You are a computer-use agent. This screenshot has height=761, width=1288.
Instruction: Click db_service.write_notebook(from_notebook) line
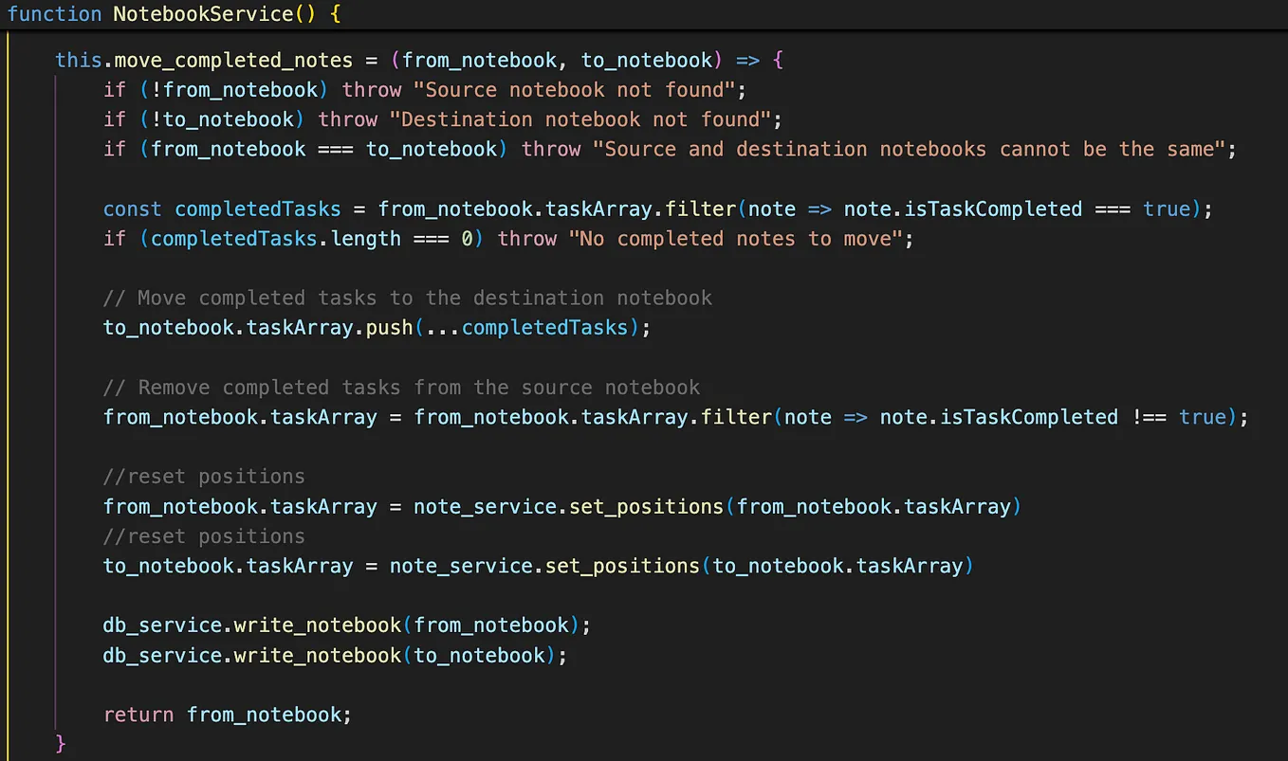[347, 625]
